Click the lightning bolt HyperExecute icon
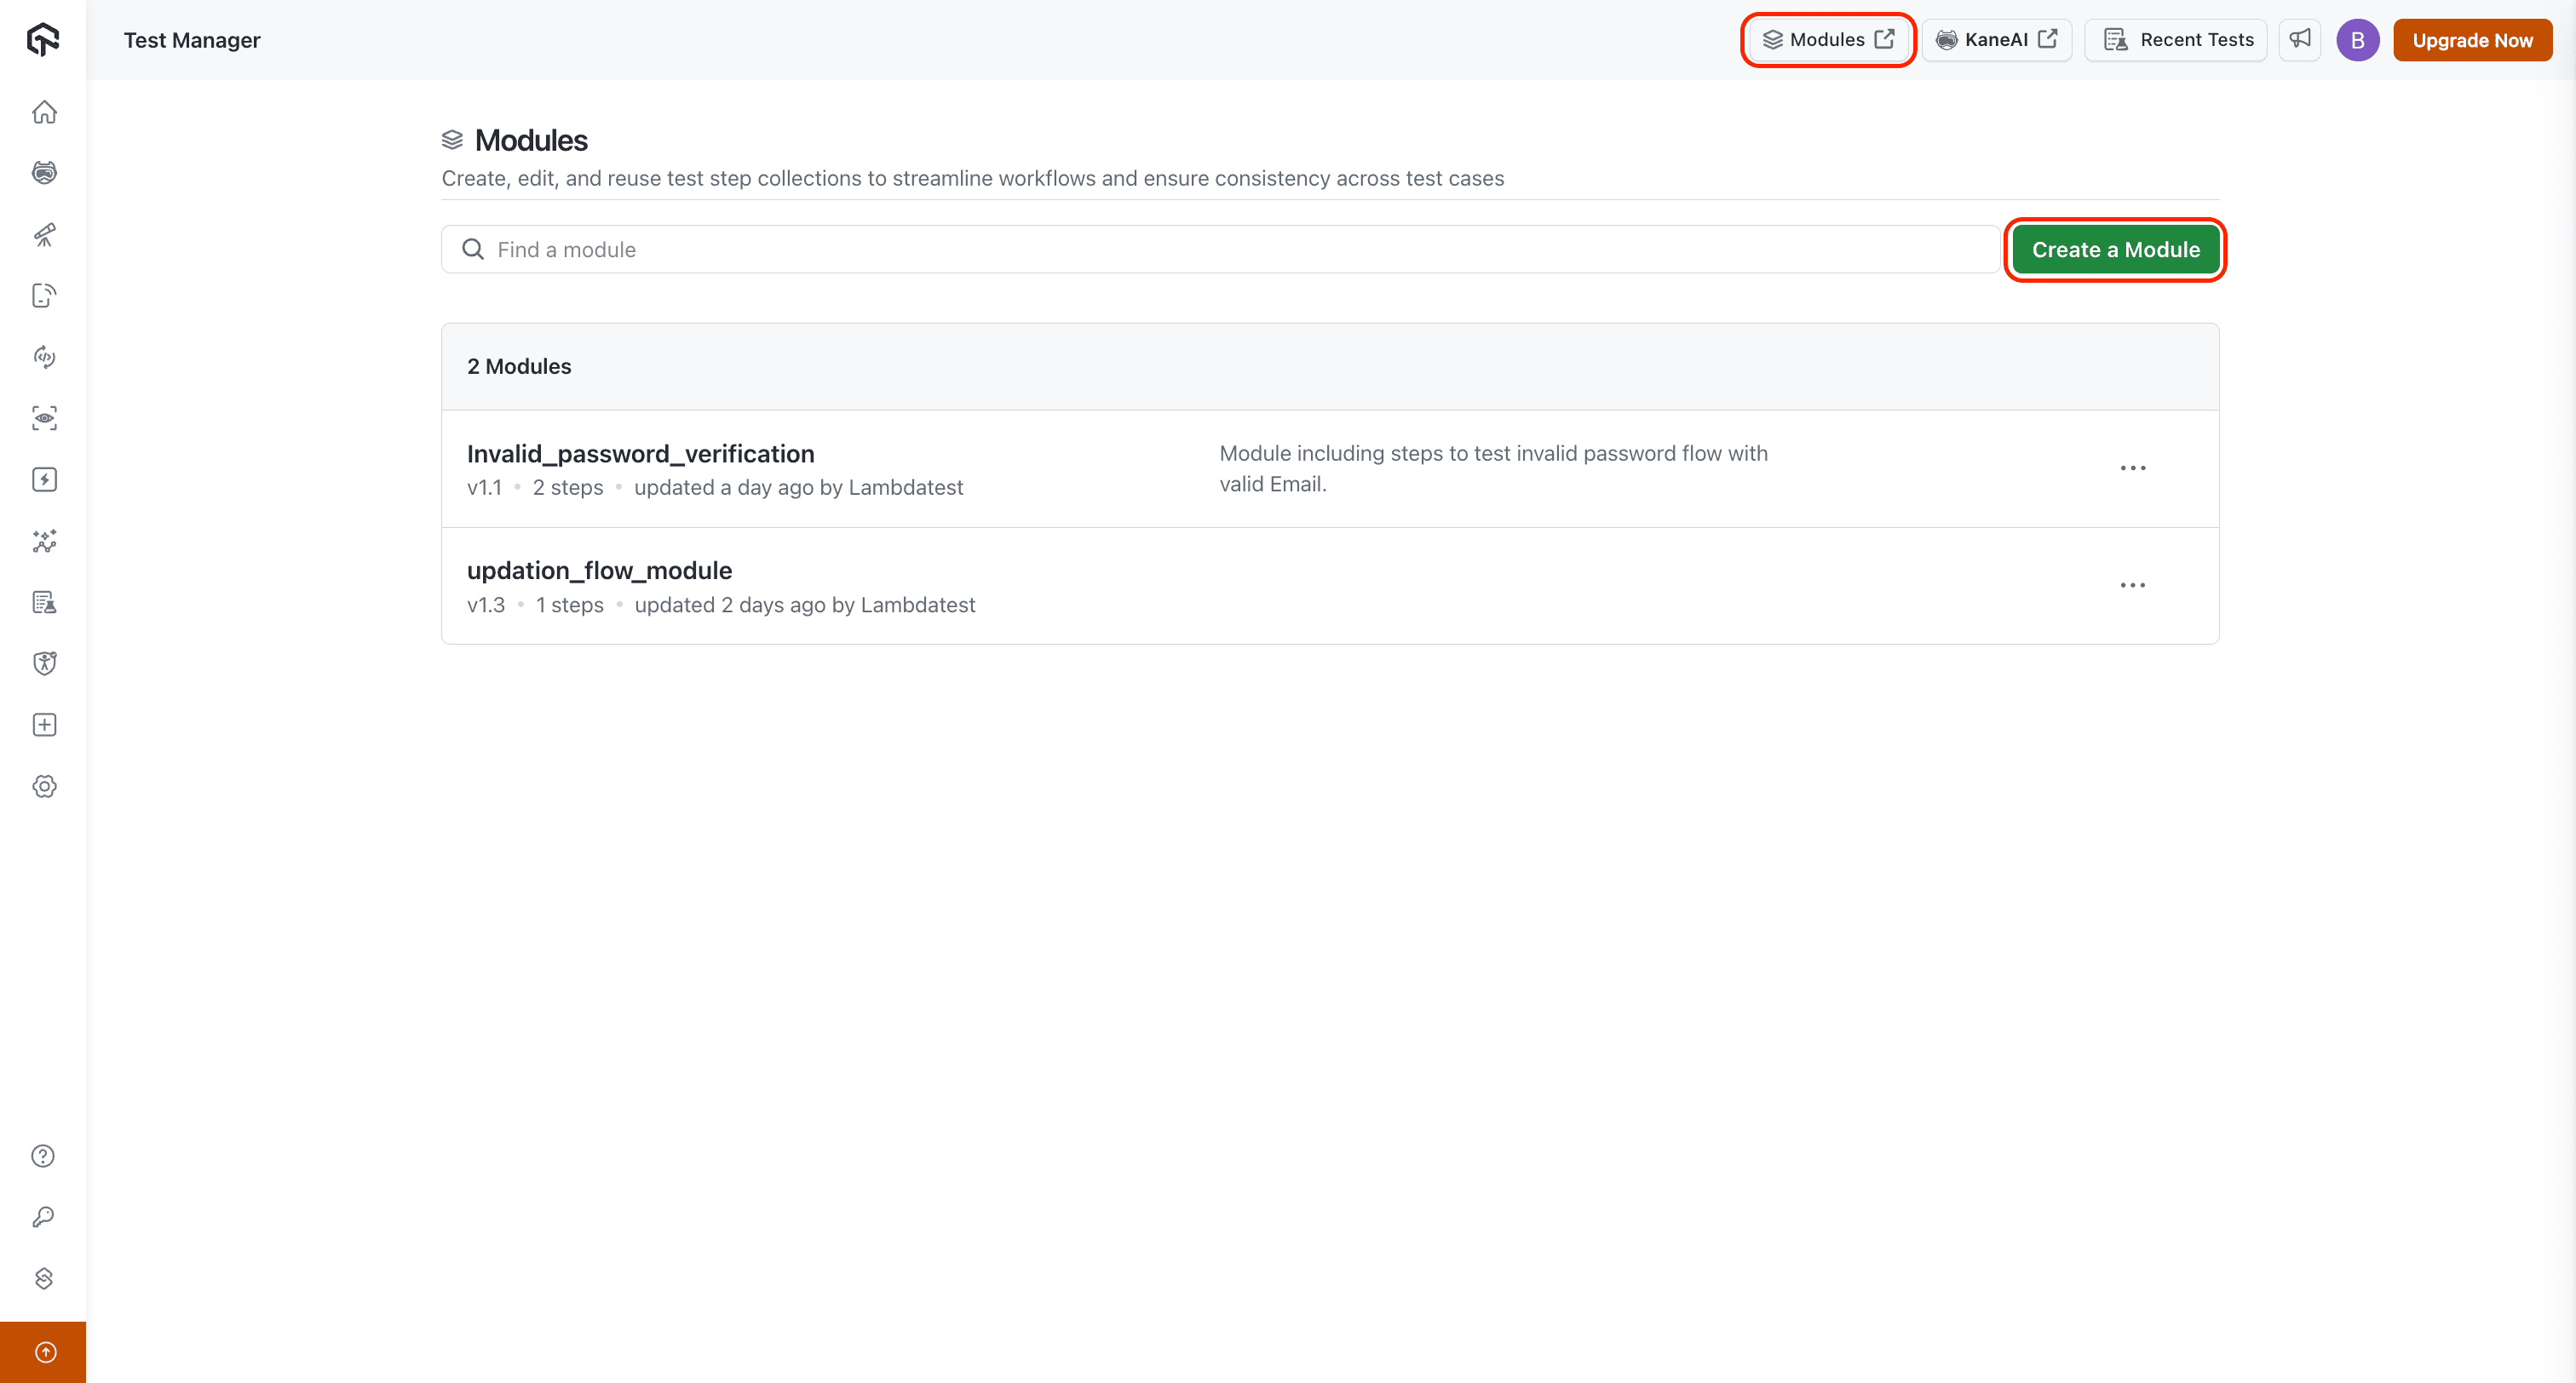 [44, 480]
